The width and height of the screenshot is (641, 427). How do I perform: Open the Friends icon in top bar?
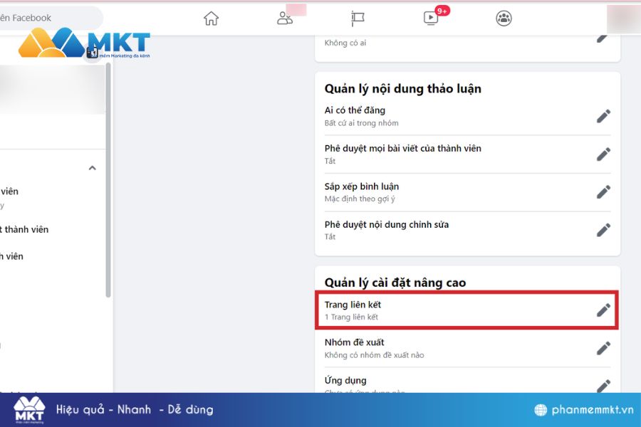(x=284, y=19)
